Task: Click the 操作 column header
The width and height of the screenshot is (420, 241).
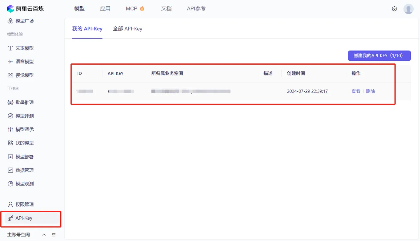Action: pyautogui.click(x=356, y=73)
